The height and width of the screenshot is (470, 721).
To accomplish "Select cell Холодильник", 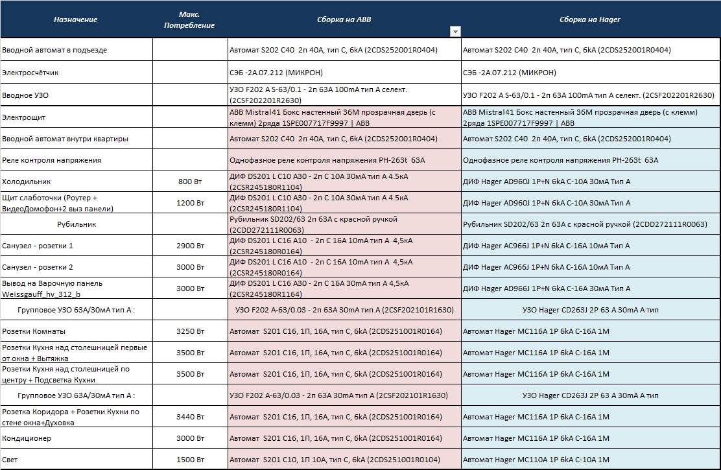I will [x=77, y=182].
